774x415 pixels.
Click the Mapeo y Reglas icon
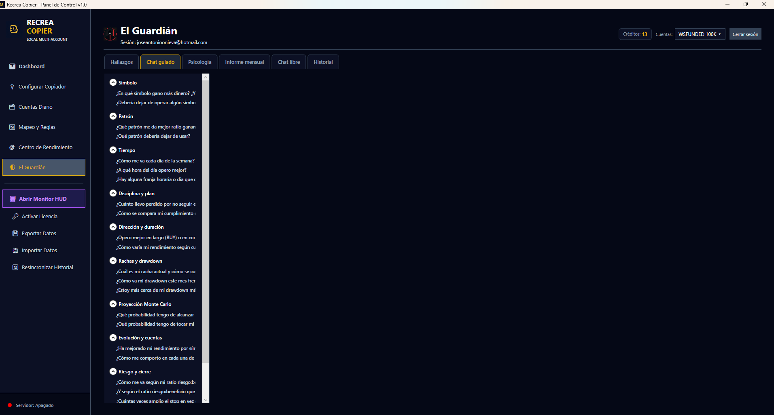click(x=12, y=127)
